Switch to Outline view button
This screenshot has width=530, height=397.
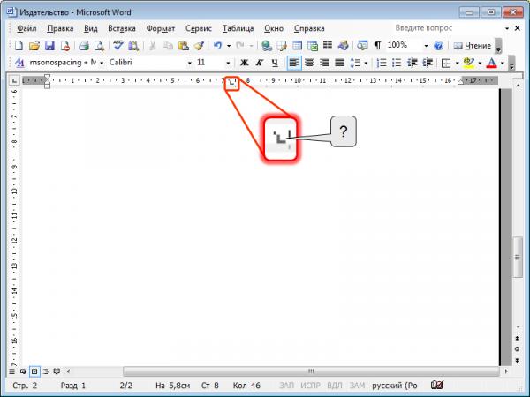(x=46, y=371)
